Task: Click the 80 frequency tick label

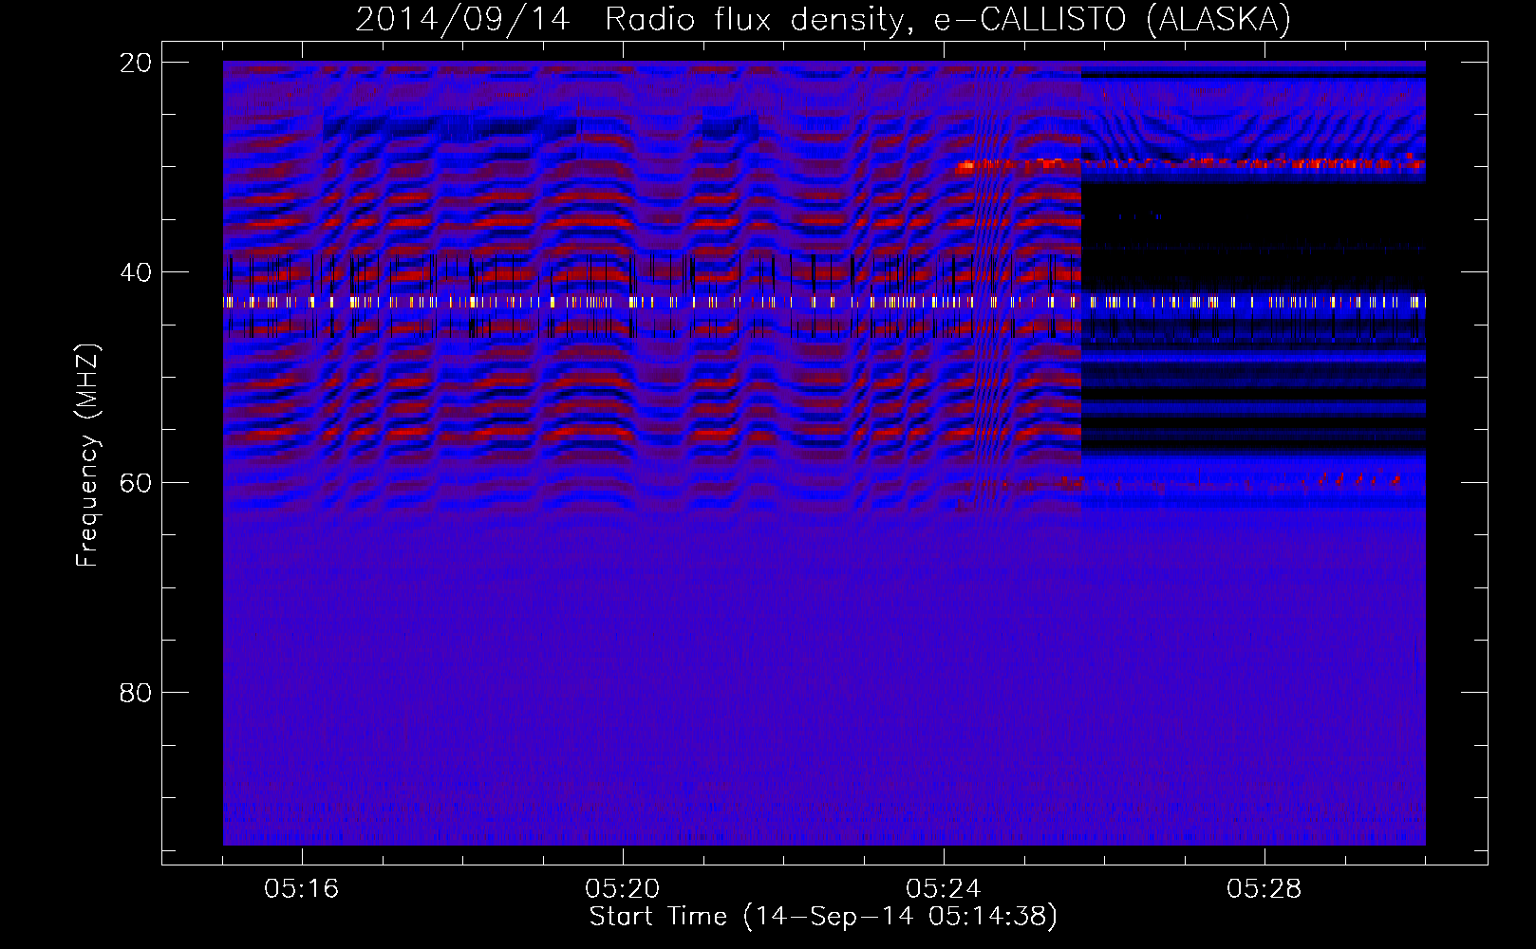Action: [136, 693]
